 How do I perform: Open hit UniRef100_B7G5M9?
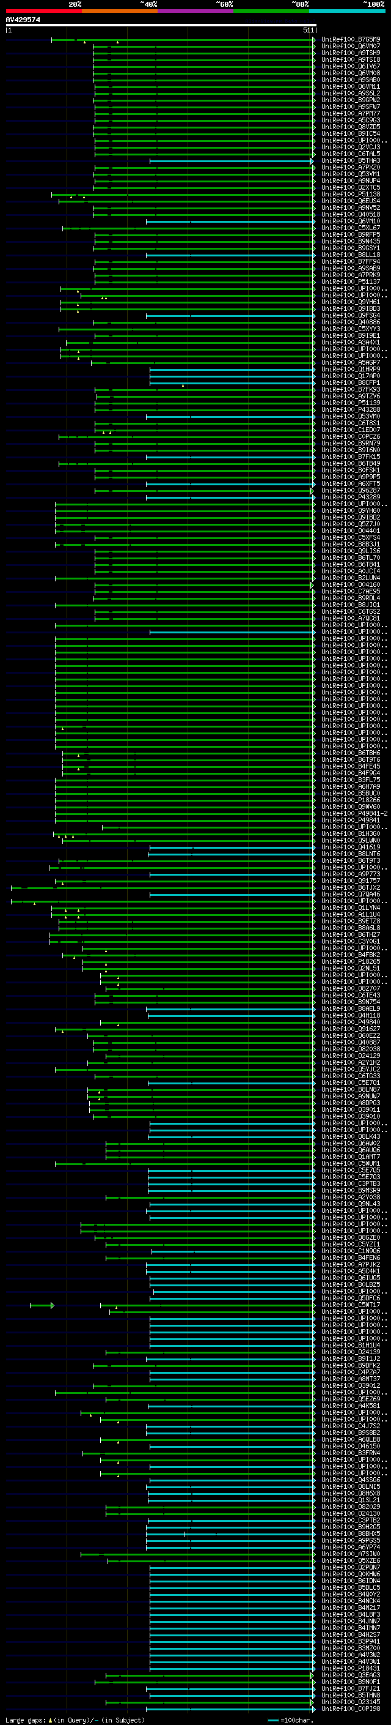pyautogui.click(x=351, y=40)
